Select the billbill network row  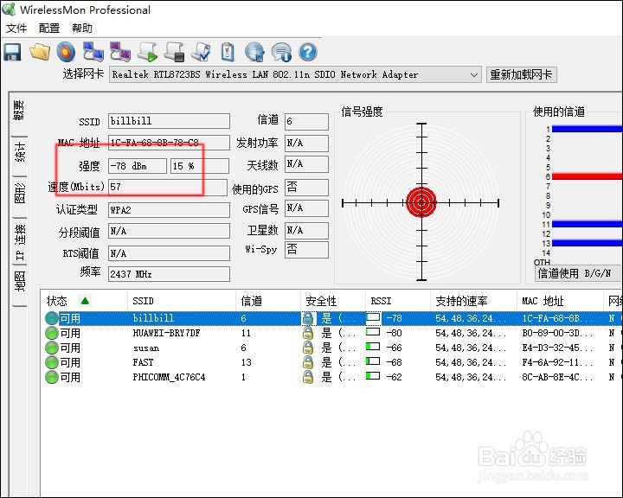click(331, 318)
